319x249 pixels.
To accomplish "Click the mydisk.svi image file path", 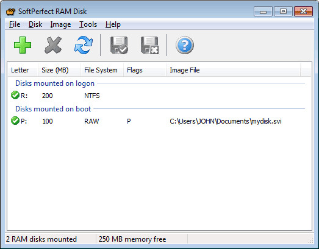I will [226, 121].
